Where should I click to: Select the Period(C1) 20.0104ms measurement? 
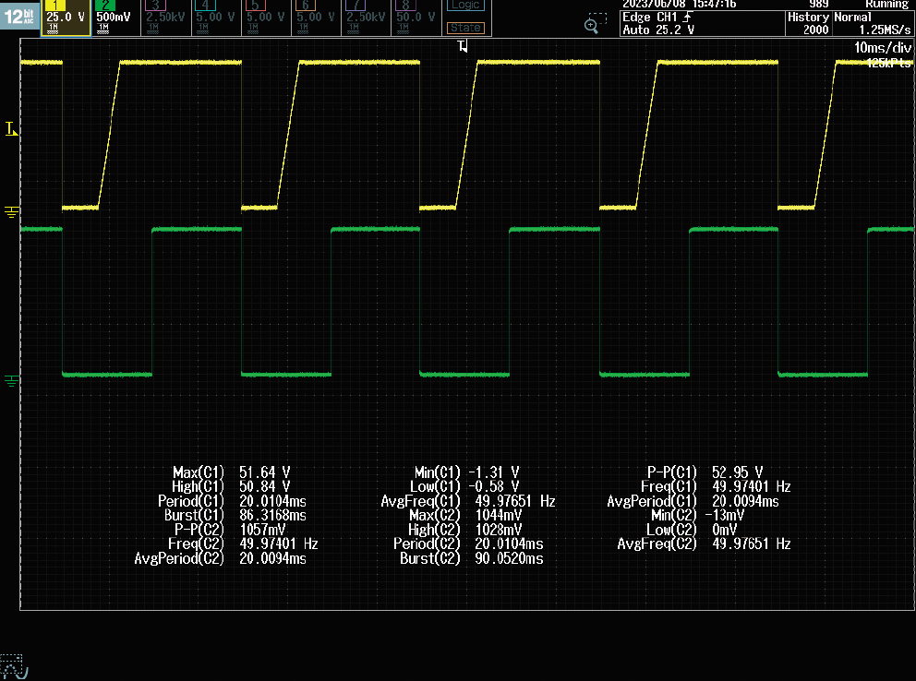[x=232, y=501]
